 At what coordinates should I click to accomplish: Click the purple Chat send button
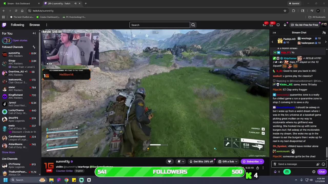point(322,172)
